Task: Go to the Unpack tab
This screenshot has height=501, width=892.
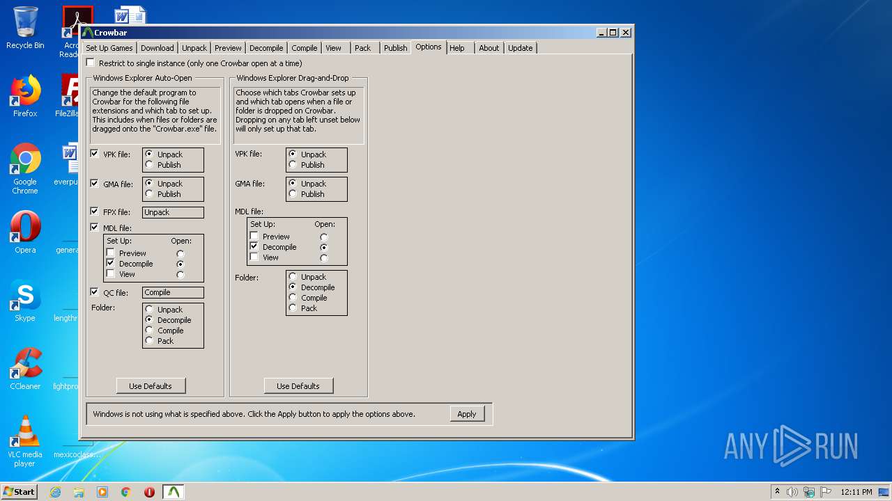Action: pyautogui.click(x=194, y=48)
